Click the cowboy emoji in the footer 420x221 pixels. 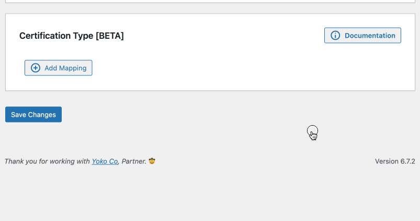pyautogui.click(x=152, y=161)
